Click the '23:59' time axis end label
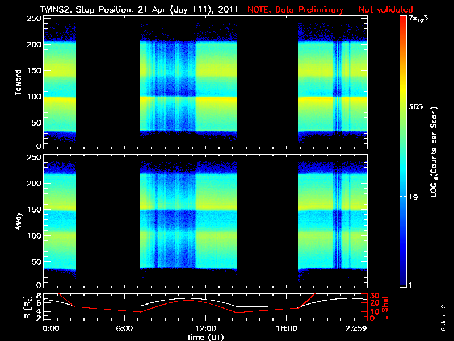The width and height of the screenshot is (454, 341). pos(357,329)
